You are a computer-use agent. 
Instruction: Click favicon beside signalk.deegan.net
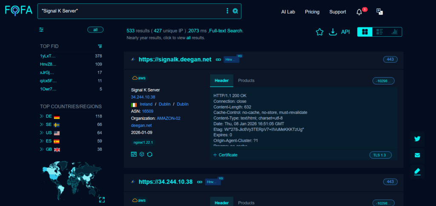(133, 59)
